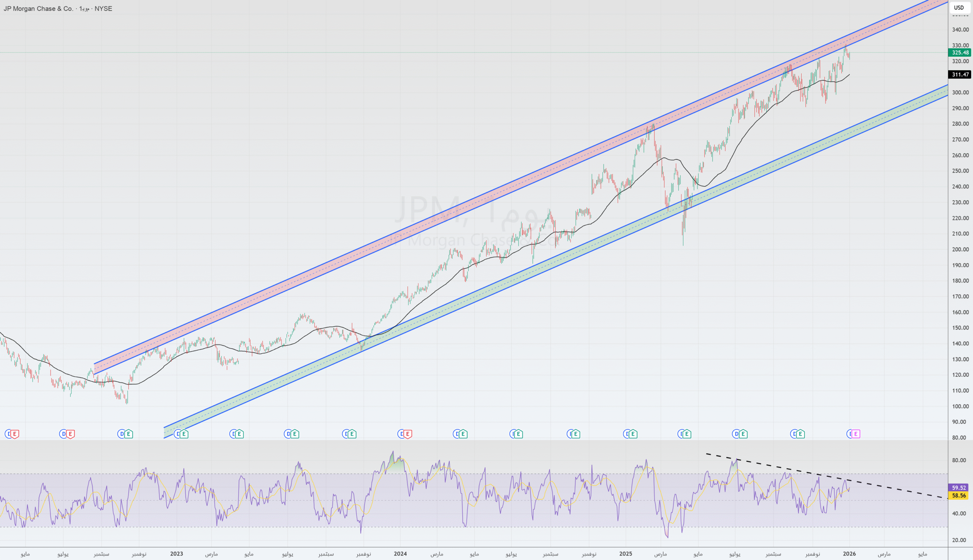Screen dimensions: 973x560
Task: Select the purple 59.52 RSI value label
Action: point(959,487)
